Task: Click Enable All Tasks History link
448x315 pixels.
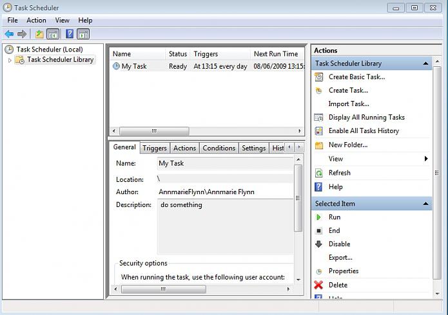Action: point(364,131)
